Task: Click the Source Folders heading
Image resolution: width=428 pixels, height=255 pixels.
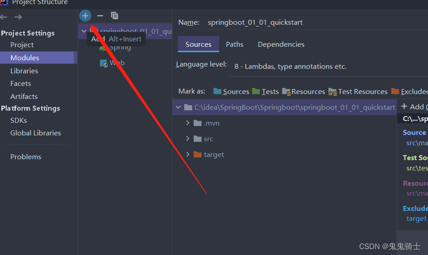Action: (x=415, y=133)
